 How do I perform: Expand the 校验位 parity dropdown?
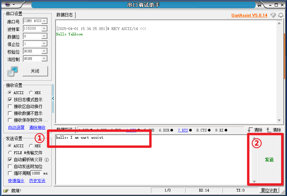pyautogui.click(x=44, y=51)
